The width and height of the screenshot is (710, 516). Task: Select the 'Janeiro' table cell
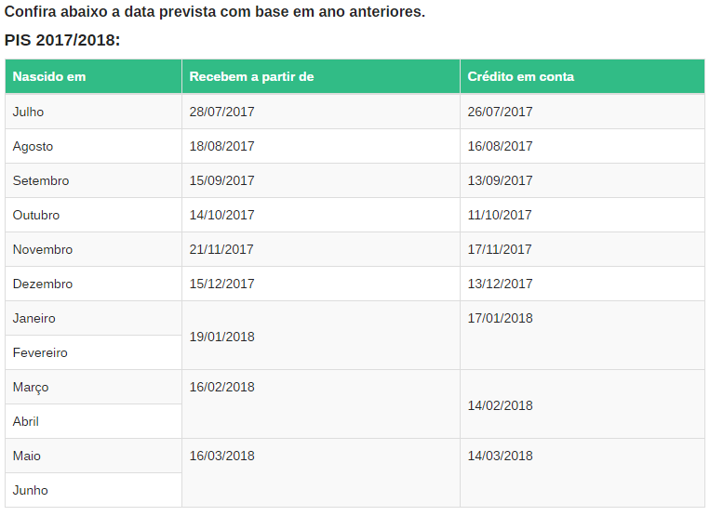point(34,318)
